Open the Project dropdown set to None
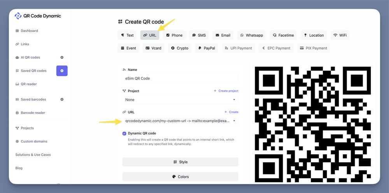The image size is (389, 193). 180,100
